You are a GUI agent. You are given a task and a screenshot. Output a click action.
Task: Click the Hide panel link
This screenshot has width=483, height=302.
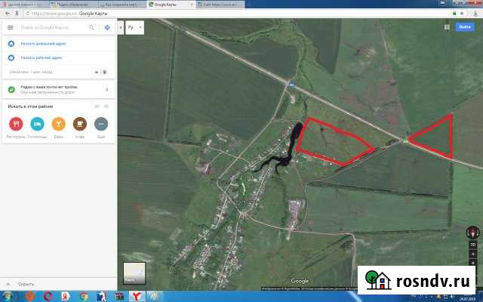click(x=26, y=284)
